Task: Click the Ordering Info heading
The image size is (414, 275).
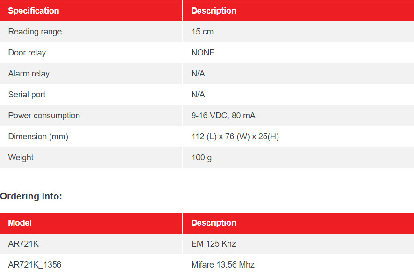Action: (x=31, y=196)
